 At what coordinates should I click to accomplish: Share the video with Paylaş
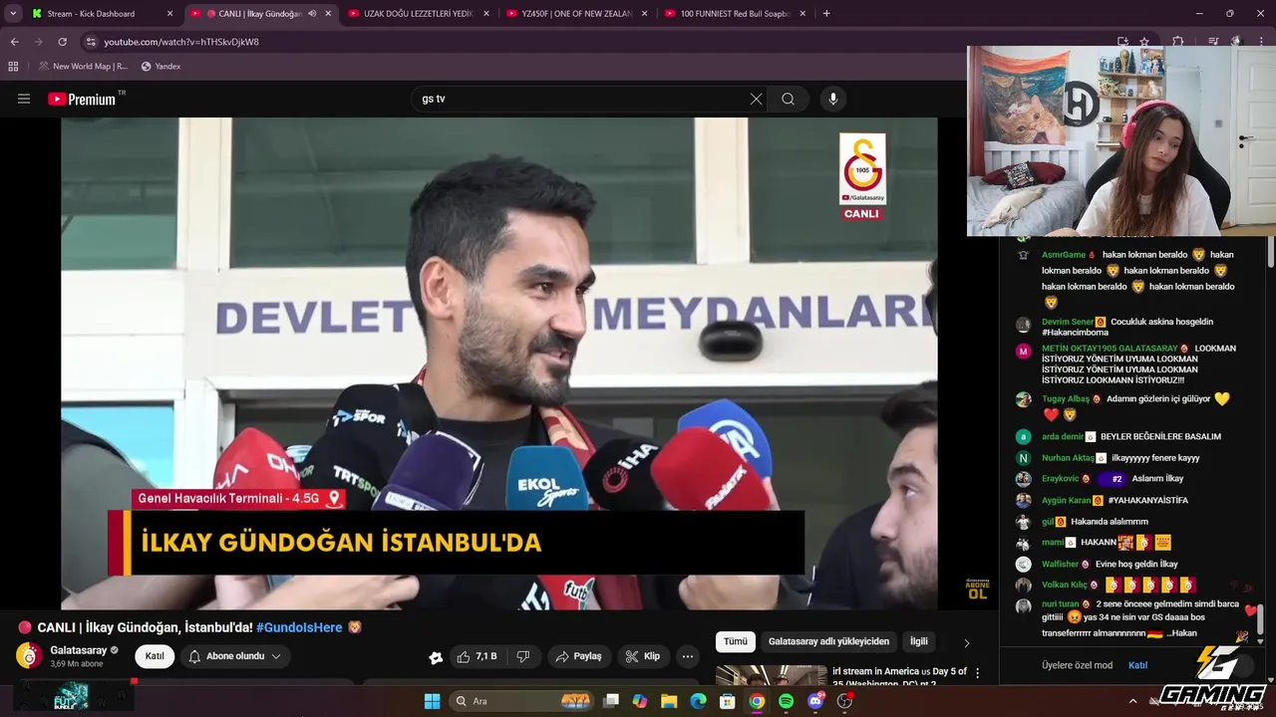tap(578, 656)
